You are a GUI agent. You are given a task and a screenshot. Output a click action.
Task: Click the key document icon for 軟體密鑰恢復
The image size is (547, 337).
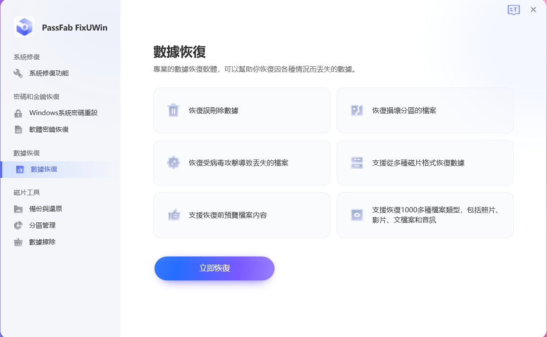[x=18, y=129]
